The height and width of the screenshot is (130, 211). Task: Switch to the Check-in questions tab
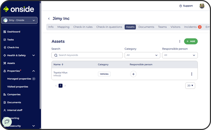[x=109, y=27]
